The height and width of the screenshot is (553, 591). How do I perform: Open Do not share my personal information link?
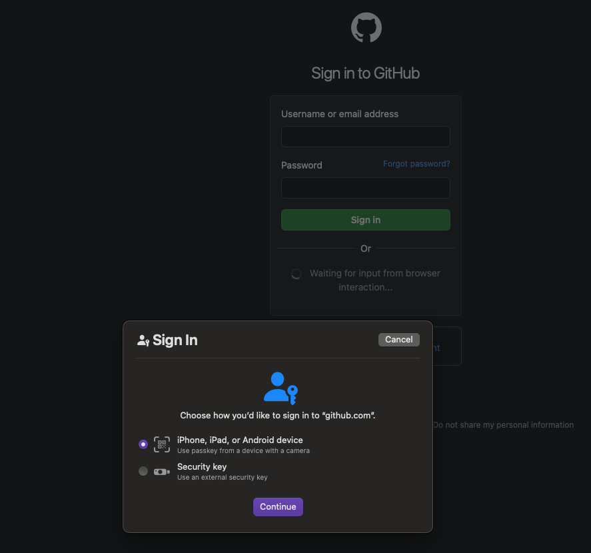click(x=503, y=425)
